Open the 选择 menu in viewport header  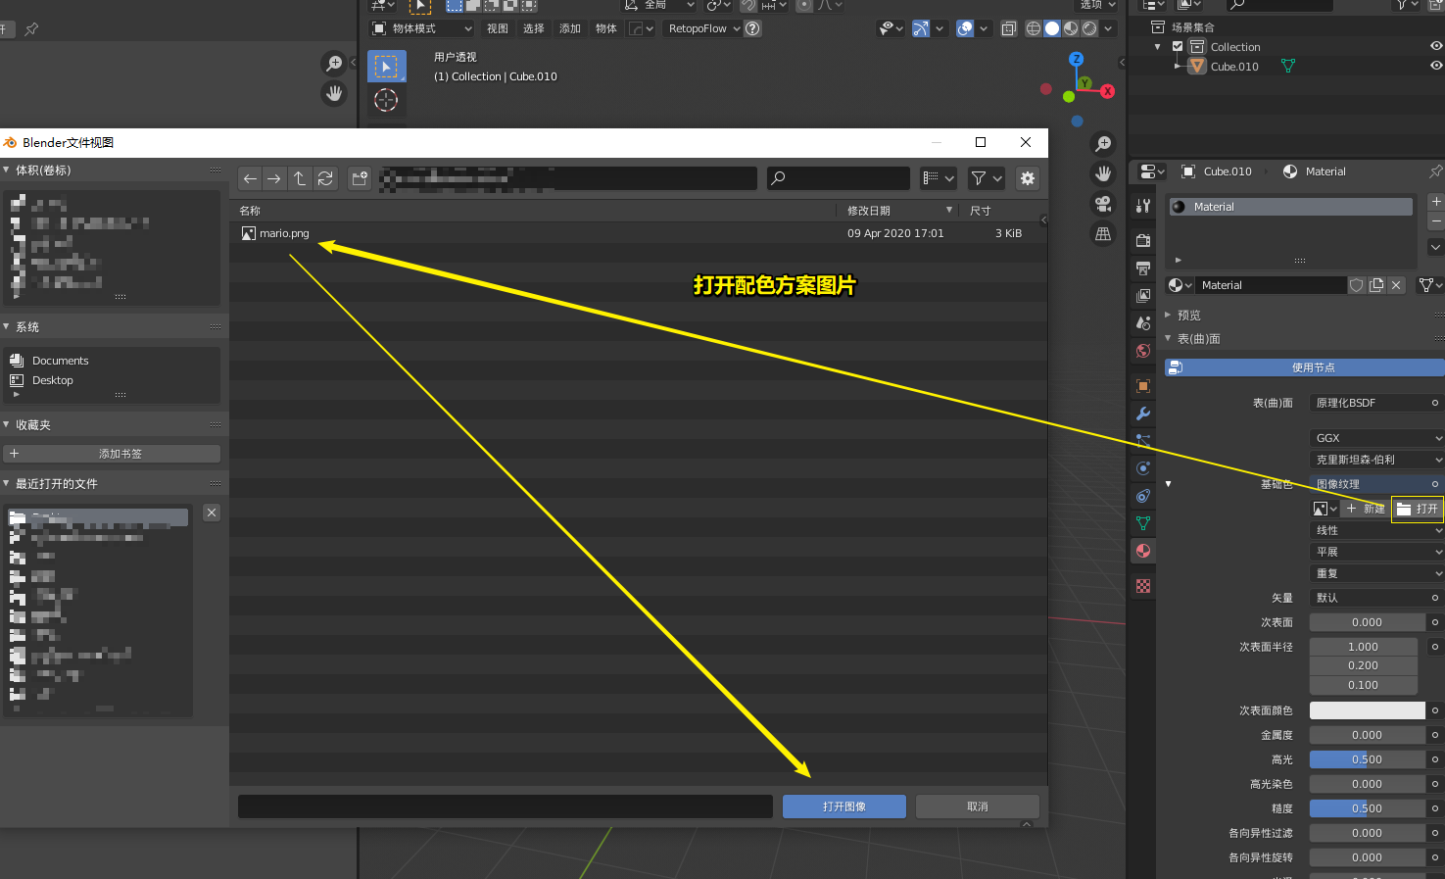click(534, 28)
